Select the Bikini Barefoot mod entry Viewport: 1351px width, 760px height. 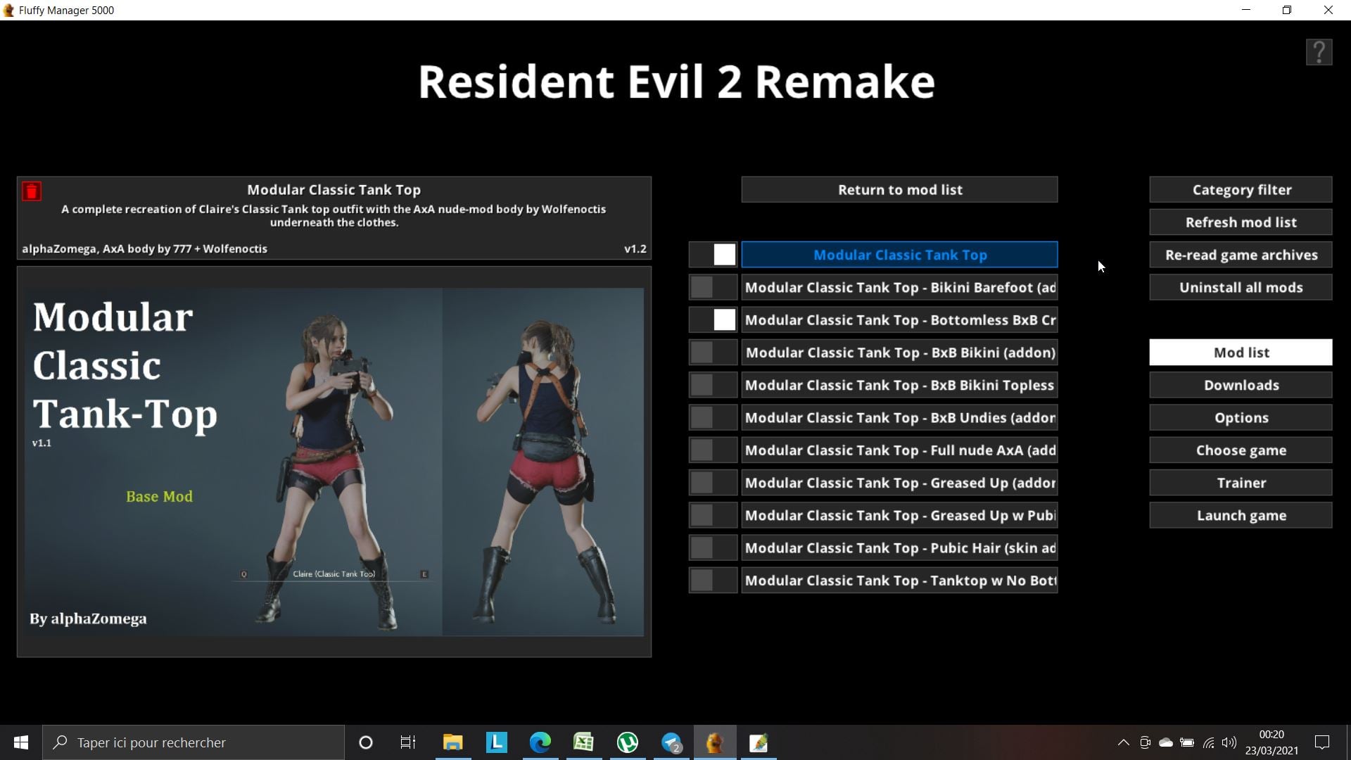899,287
